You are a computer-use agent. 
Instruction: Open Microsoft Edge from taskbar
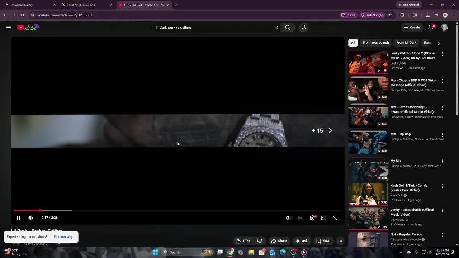[x=283, y=252]
